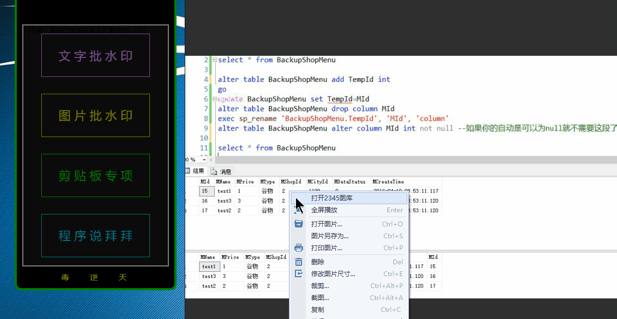Click the 逆 label in footer
The width and height of the screenshot is (617, 319).
pos(94,277)
